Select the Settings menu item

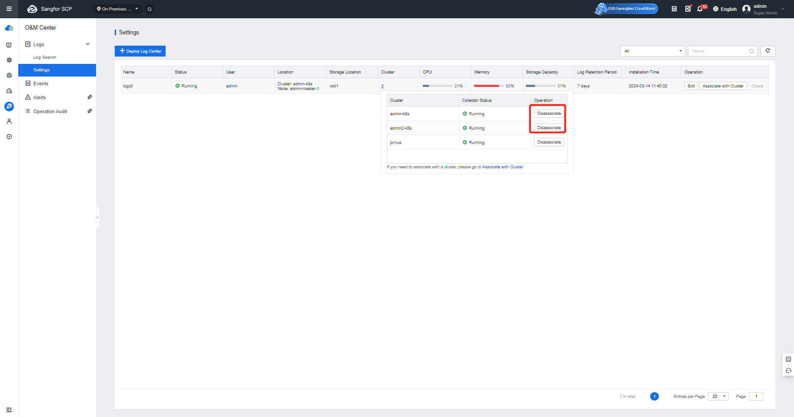click(x=57, y=70)
